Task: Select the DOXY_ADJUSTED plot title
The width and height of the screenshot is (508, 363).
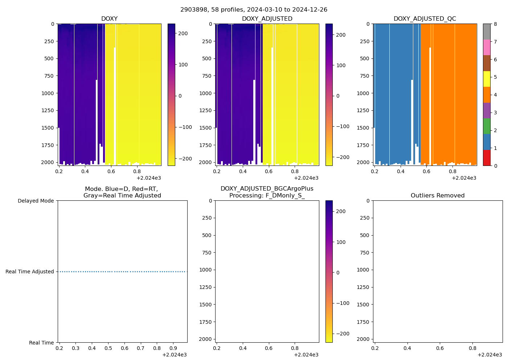Action: [267, 19]
